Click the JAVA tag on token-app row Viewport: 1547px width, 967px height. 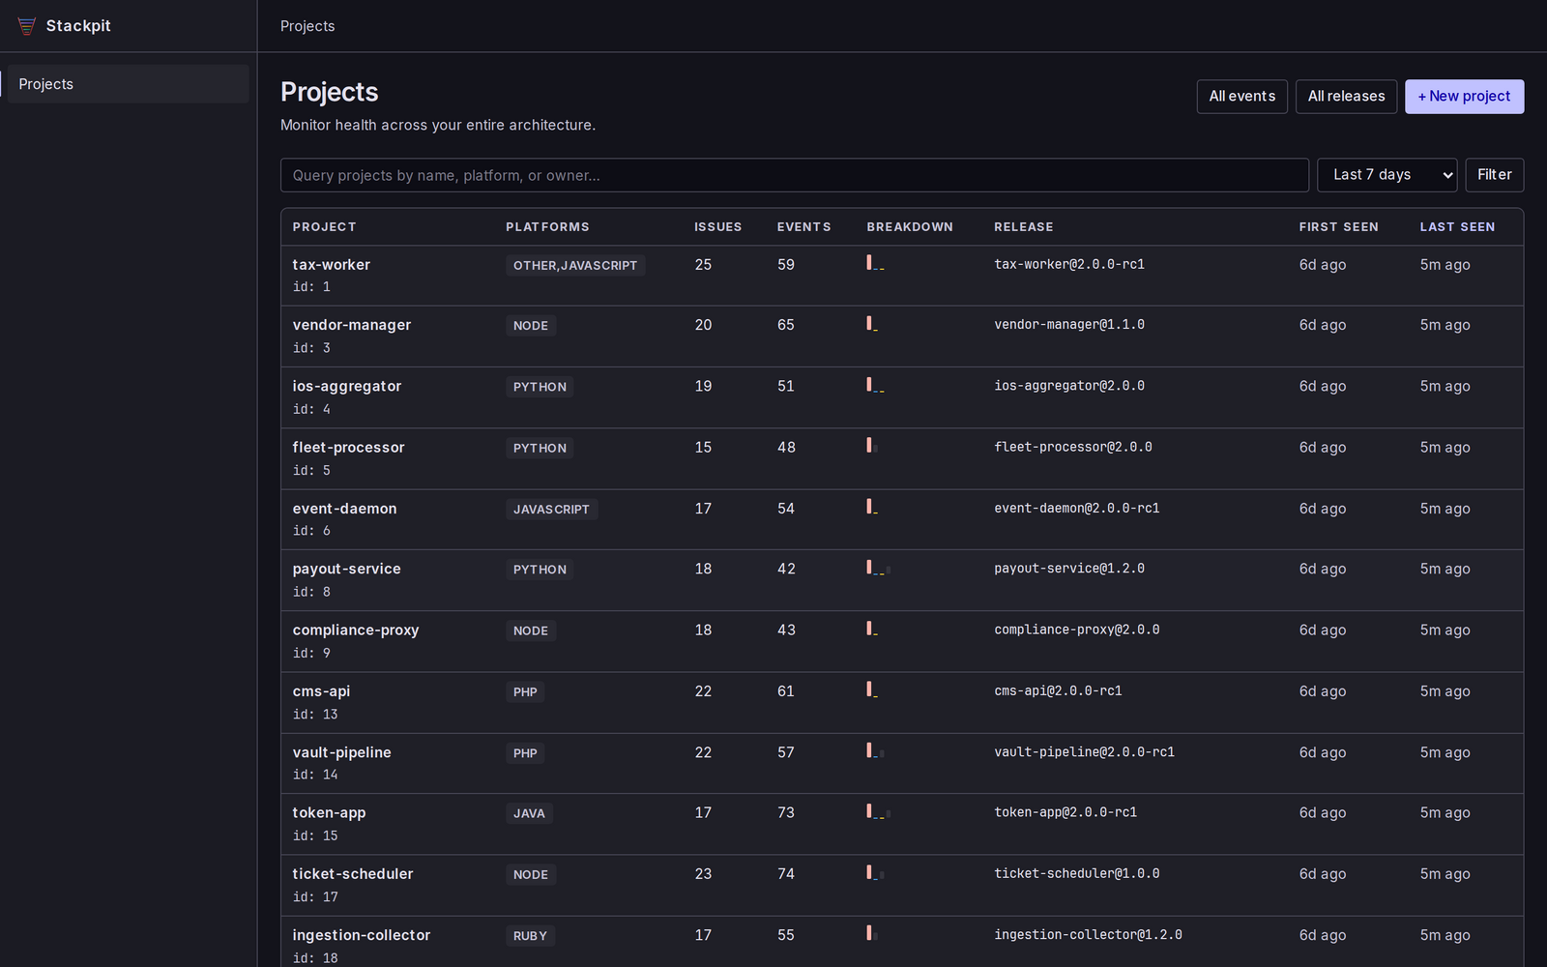(x=529, y=814)
